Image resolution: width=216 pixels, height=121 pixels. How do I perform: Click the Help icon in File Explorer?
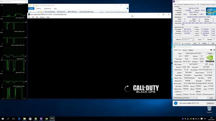tap(128, 8)
